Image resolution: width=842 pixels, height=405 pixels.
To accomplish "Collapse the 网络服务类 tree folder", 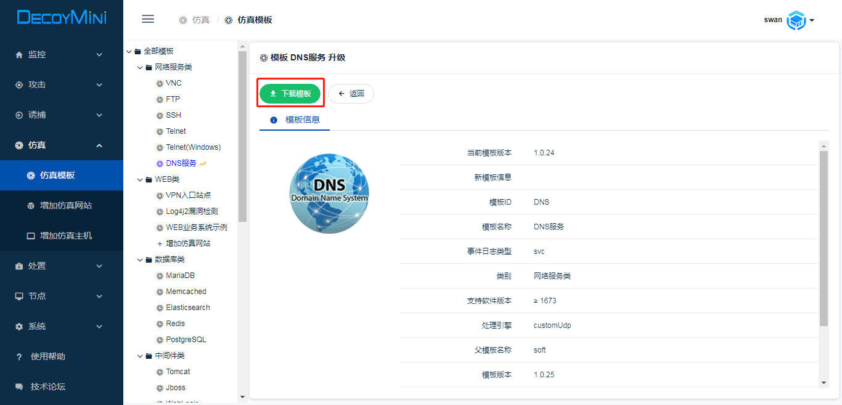I will click(141, 67).
